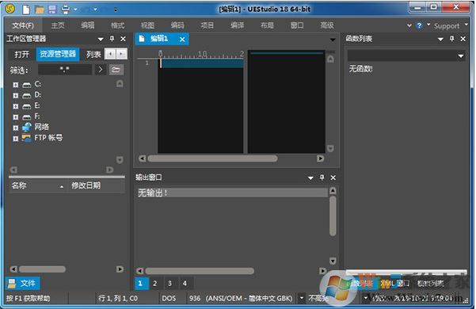
Task: Switch to output window page 2
Action: click(x=154, y=283)
